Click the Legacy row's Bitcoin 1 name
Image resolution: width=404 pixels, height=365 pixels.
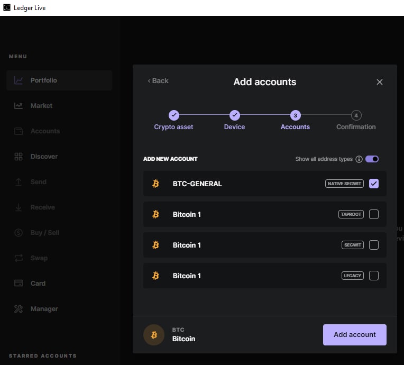coord(187,276)
